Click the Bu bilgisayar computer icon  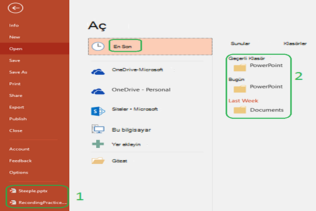[98, 129]
